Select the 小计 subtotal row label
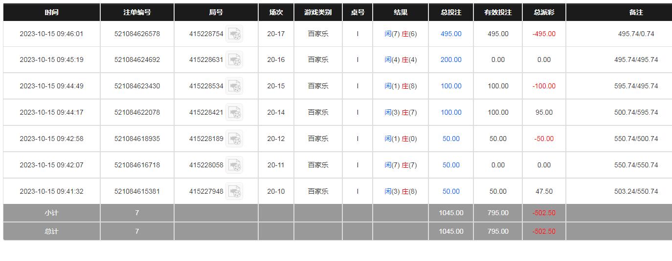672x261 pixels. (x=51, y=213)
